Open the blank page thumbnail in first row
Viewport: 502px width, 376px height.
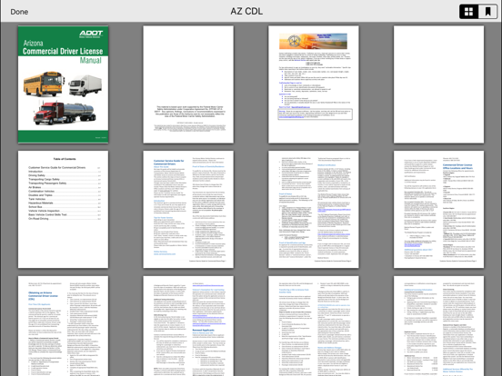438,84
